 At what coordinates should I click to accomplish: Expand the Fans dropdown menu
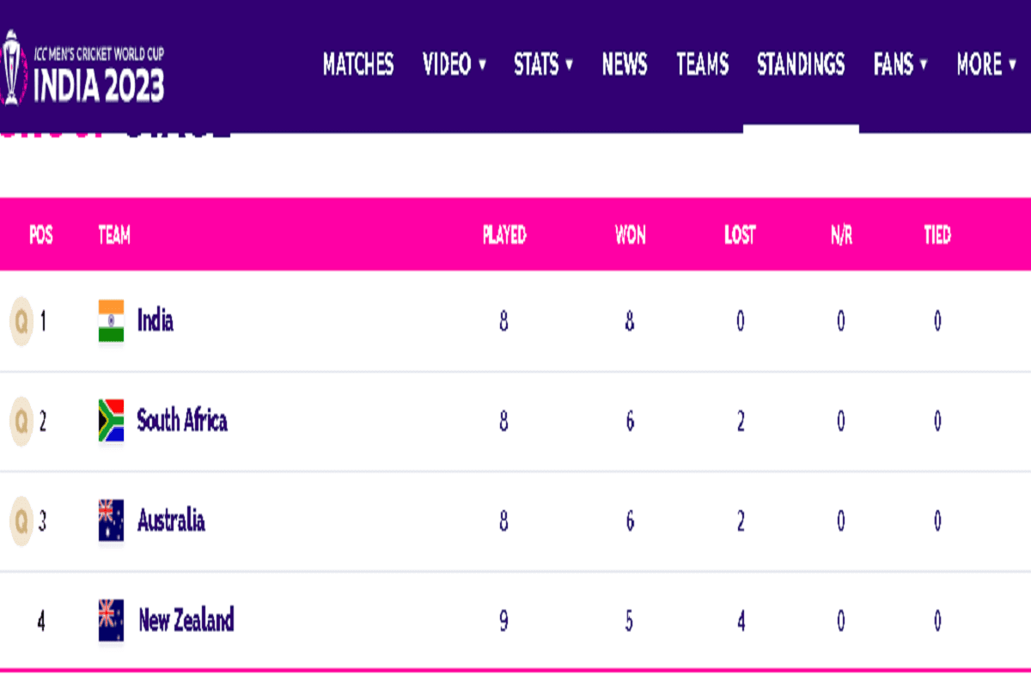[x=900, y=64]
